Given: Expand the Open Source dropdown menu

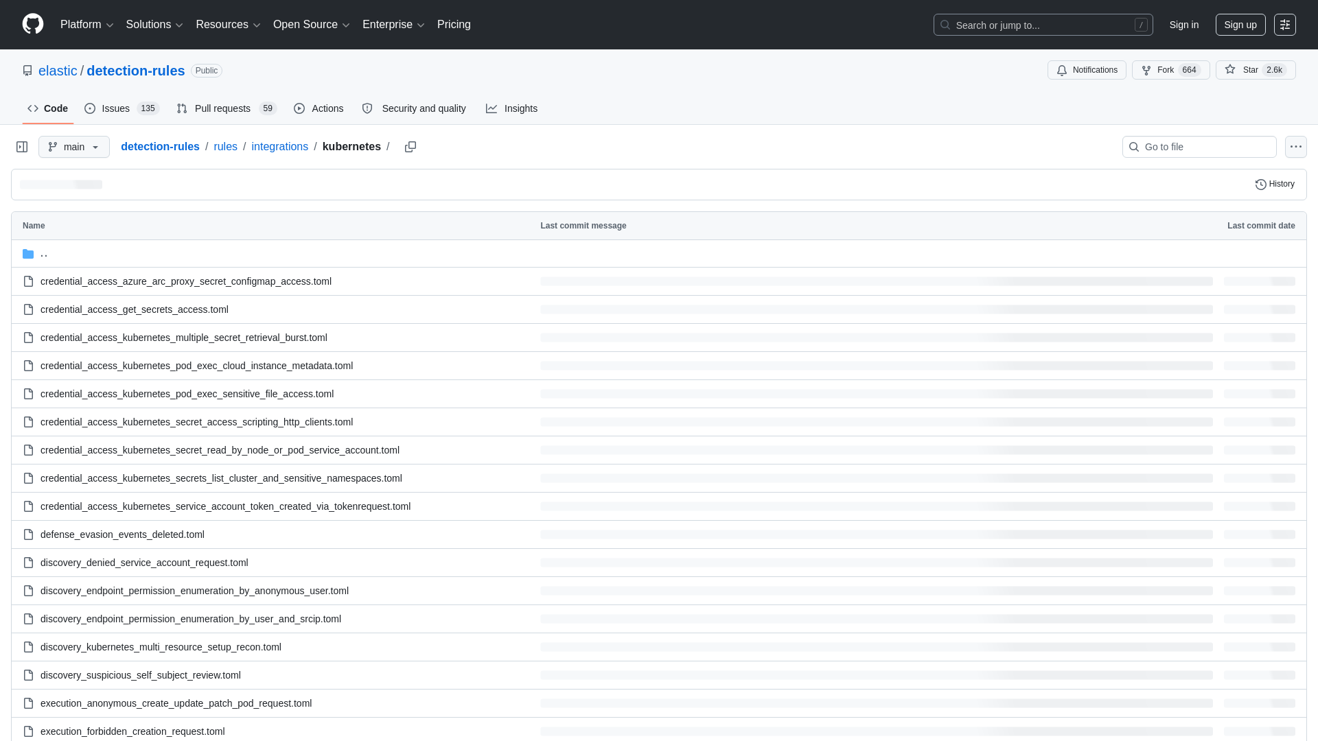Looking at the screenshot, I should tap(312, 25).
